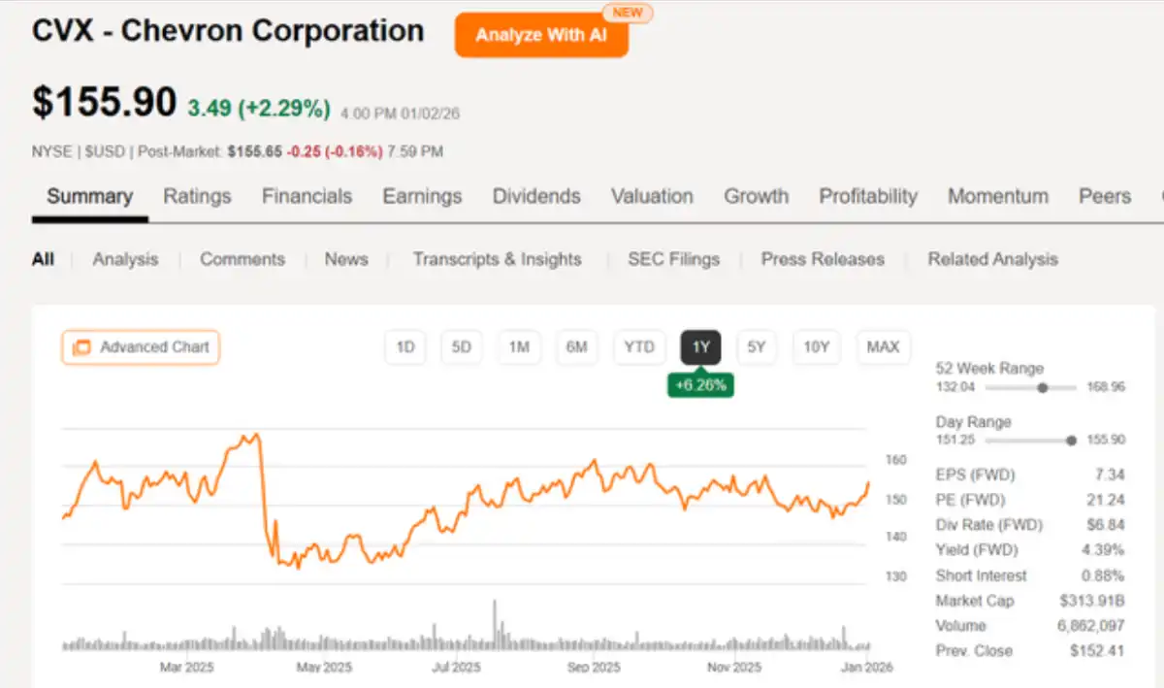Show MAX chart history
This screenshot has width=1164, height=688.
[883, 347]
